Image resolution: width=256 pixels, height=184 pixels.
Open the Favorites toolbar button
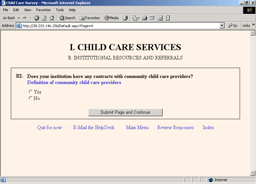[x=90, y=18]
